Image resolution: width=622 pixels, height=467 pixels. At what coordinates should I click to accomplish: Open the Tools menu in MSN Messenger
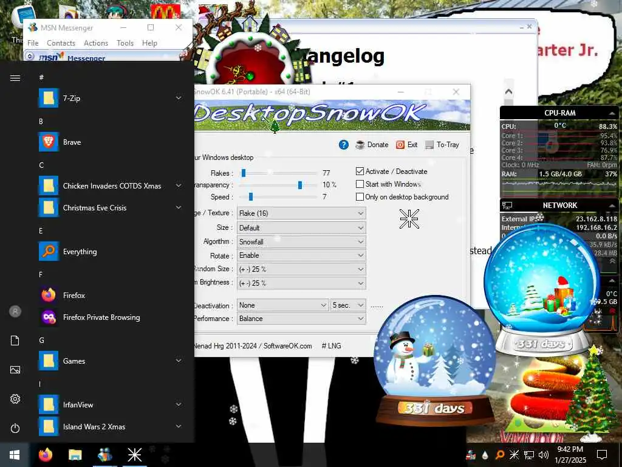tap(125, 43)
